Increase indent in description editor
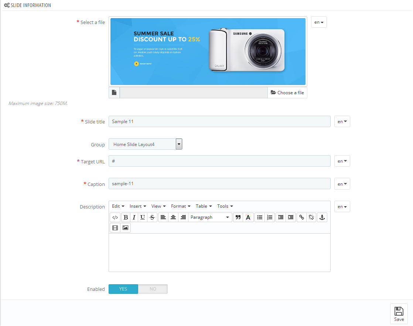Screen dimensions: 413x326 click(291, 217)
